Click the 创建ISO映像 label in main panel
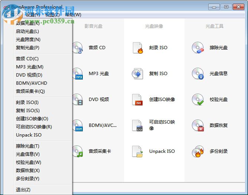 (162, 100)
